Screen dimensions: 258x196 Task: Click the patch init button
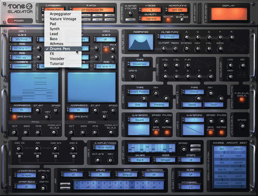(98, 20)
